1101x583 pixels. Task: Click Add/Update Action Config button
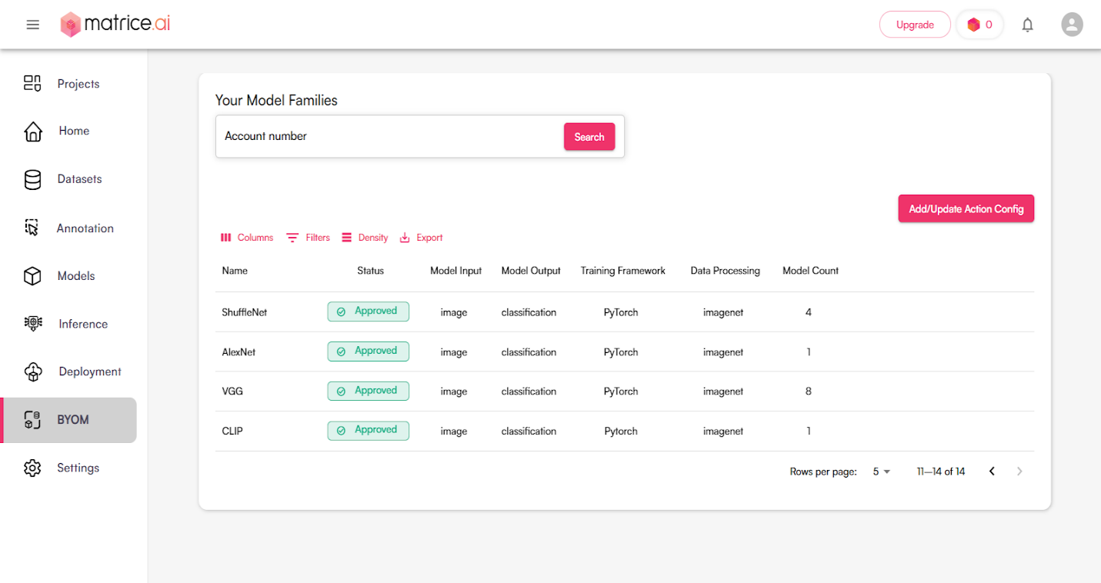click(966, 208)
